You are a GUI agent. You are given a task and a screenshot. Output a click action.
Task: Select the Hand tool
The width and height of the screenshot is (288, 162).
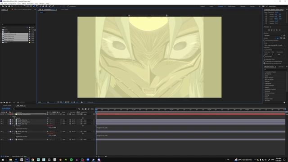click(x=9, y=6)
